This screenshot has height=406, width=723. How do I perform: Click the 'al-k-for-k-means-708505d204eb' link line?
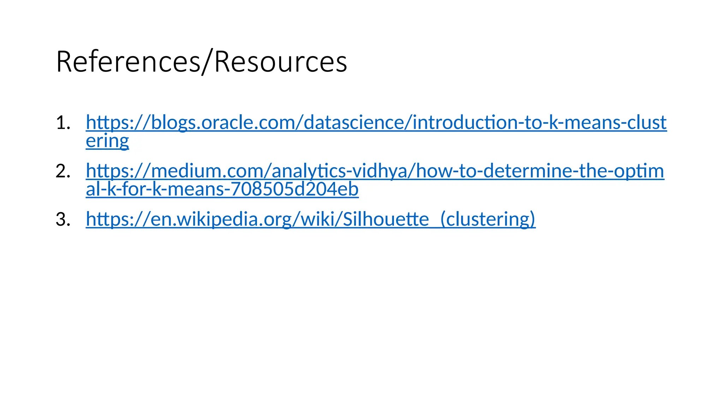coord(222,189)
